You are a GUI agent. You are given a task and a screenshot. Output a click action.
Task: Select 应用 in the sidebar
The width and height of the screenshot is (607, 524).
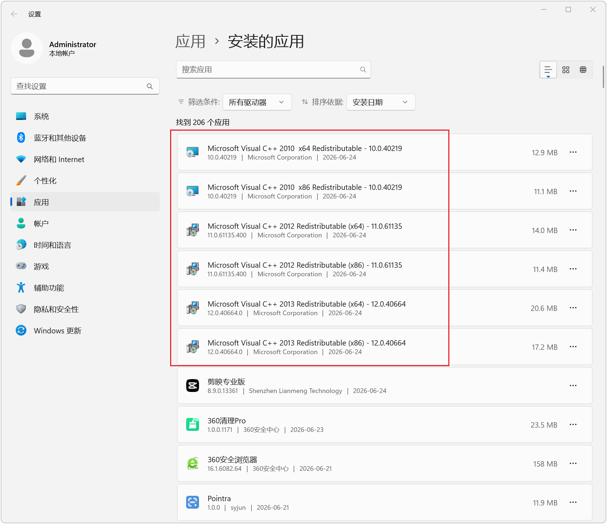pos(85,202)
